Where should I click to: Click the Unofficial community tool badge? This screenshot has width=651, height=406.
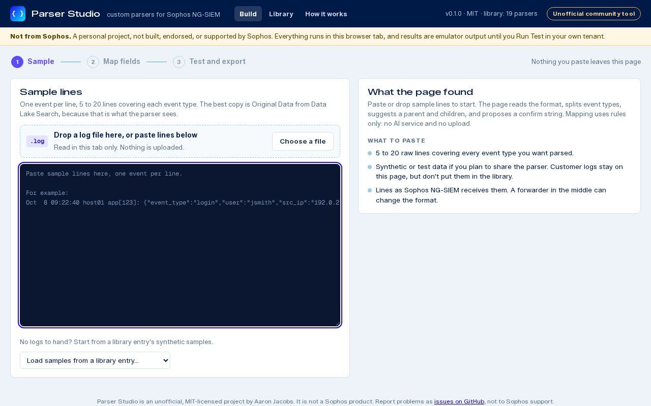pos(594,14)
